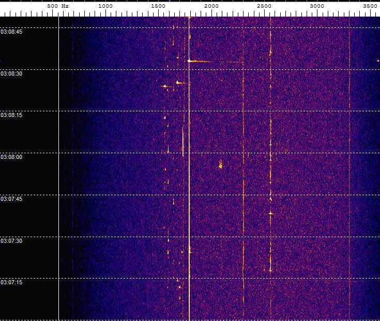Click the 3500 mark on frequency ruler
This screenshot has height=321, width=380.
370,6
